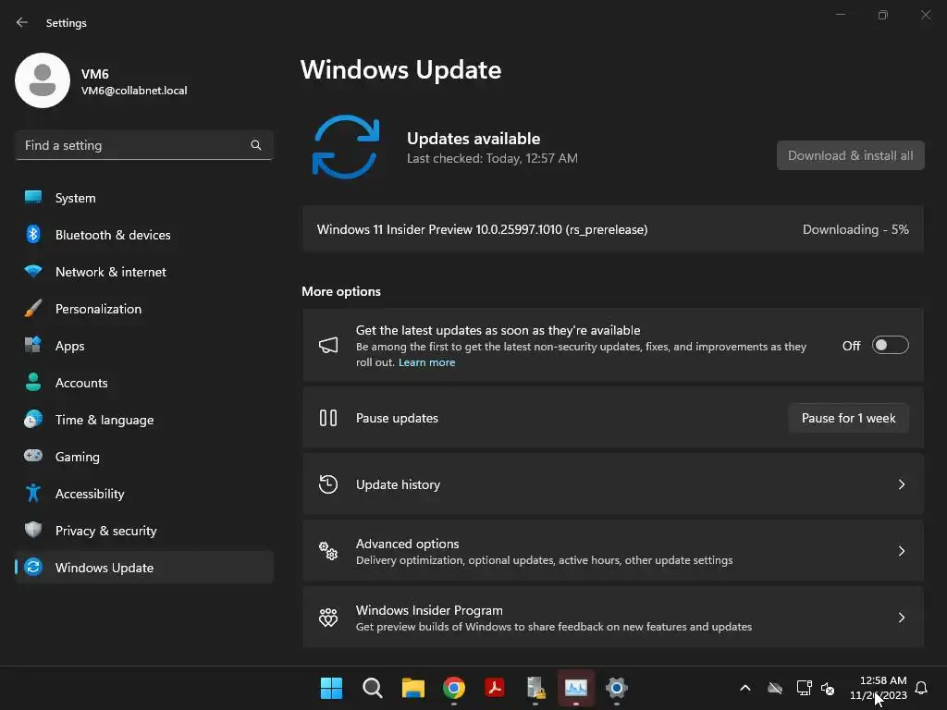
Task: Click the Windows Insider Program hearts icon
Action: pos(328,617)
